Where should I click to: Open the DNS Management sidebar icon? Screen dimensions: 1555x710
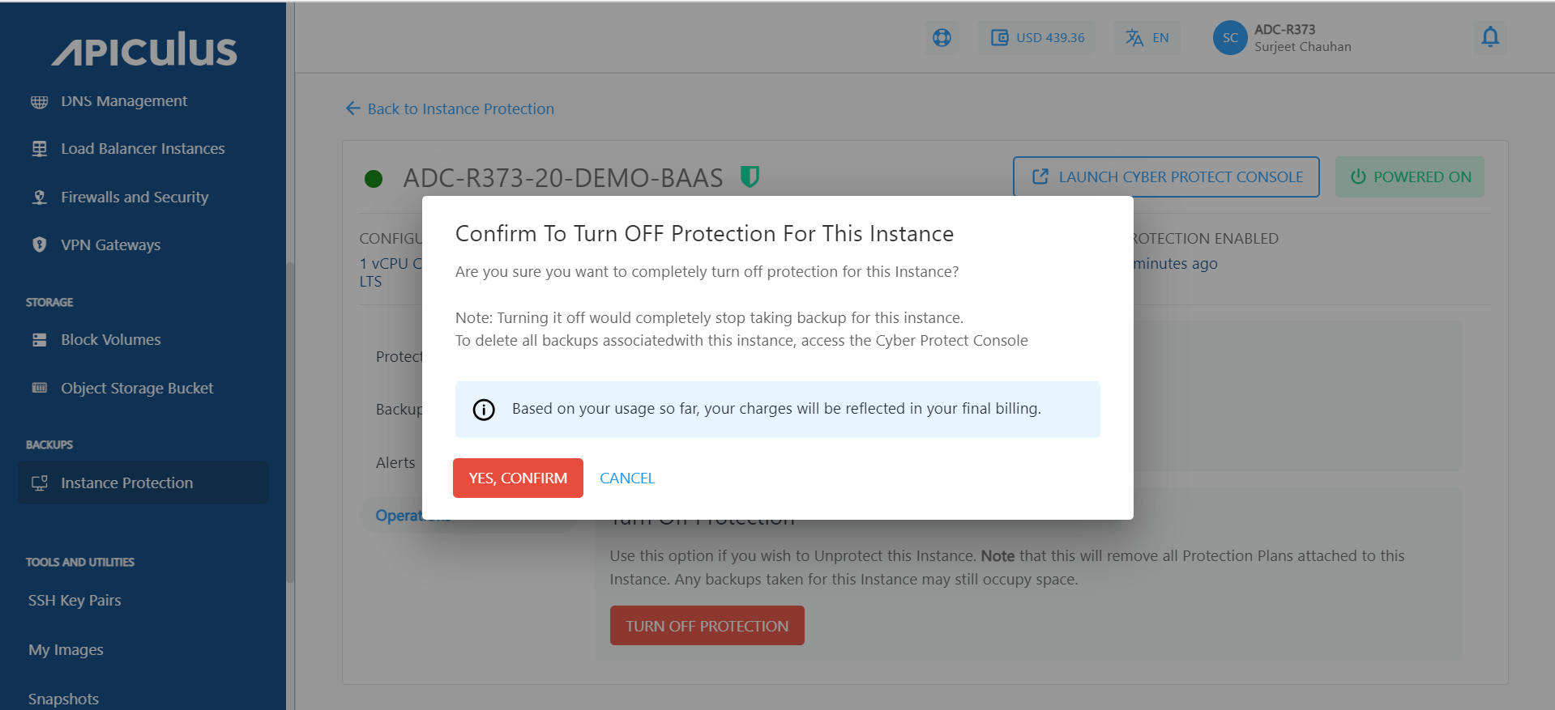40,100
